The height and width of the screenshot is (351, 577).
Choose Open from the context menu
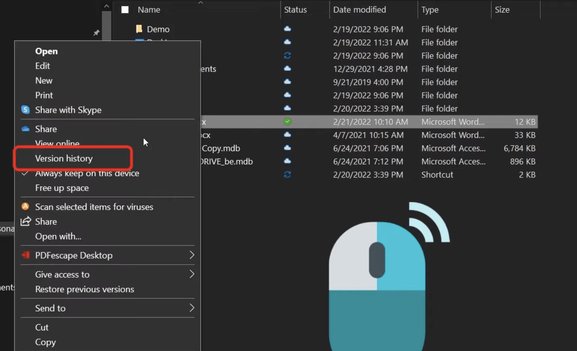point(46,51)
